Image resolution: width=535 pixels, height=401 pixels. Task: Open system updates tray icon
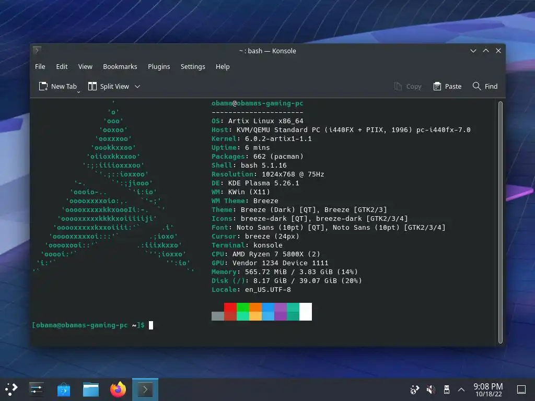tap(414, 390)
